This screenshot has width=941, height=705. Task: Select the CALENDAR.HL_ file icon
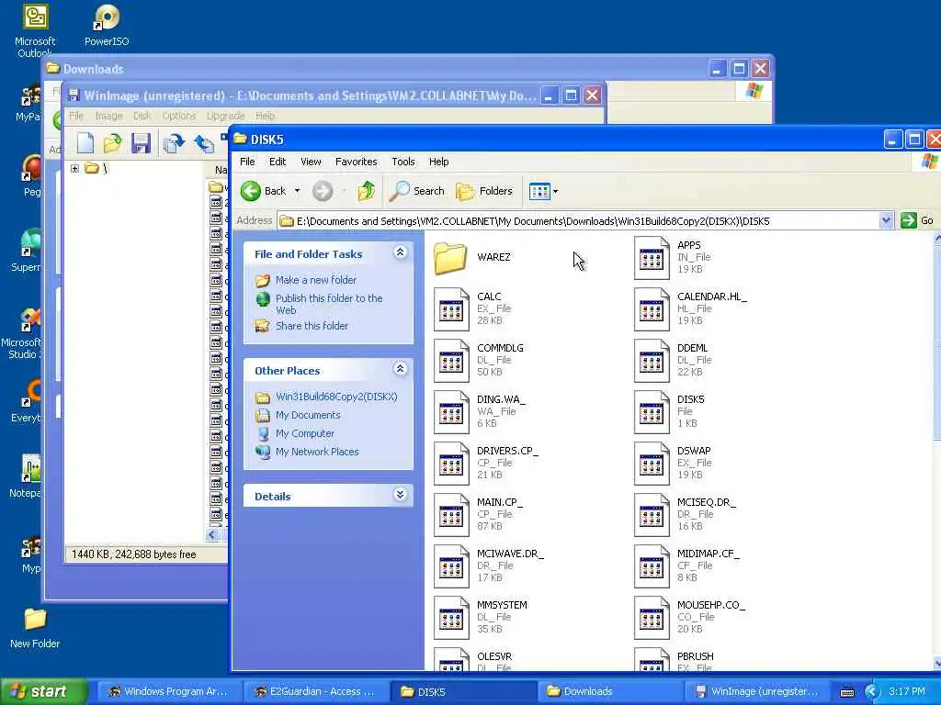(652, 308)
